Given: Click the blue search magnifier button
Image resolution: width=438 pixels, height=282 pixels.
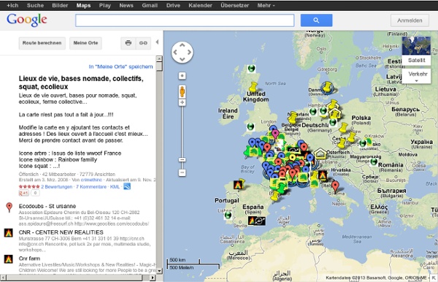Looking at the screenshot, I should pyautogui.click(x=316, y=20).
